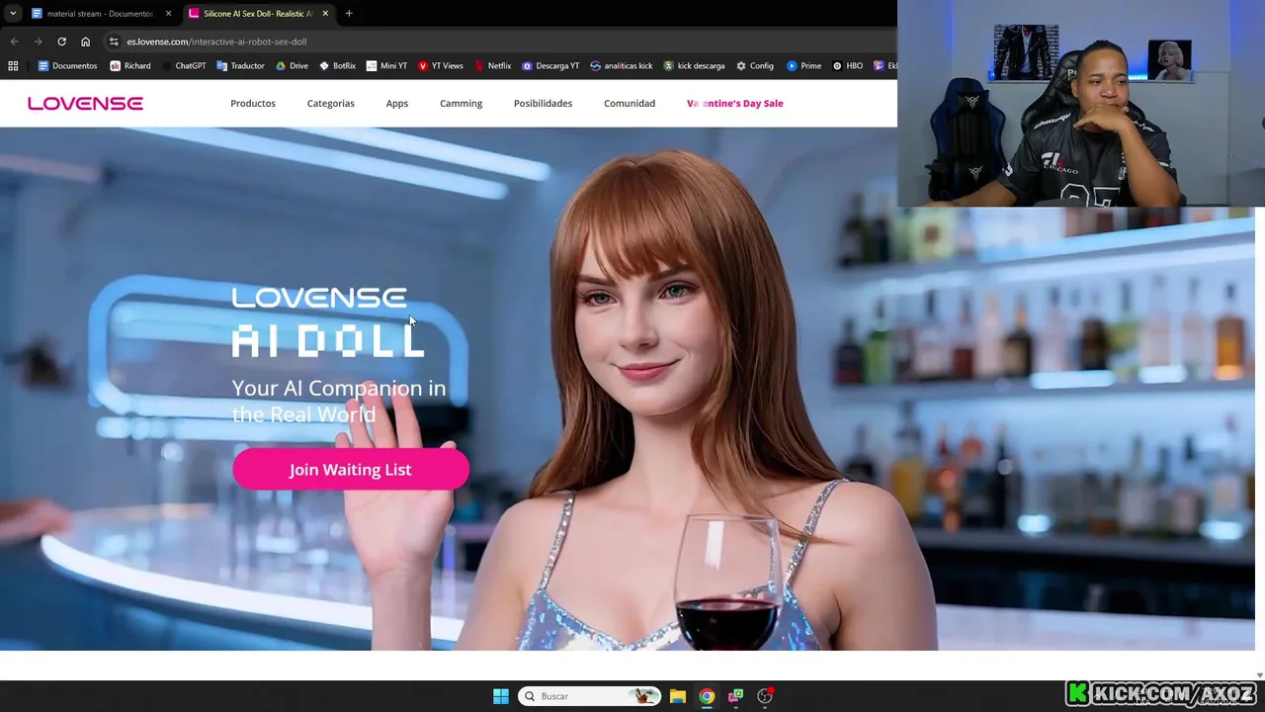Click the Join Waiting List button

coord(350,470)
